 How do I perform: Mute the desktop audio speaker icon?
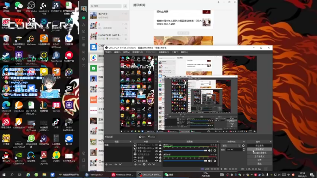[x=210, y=161]
